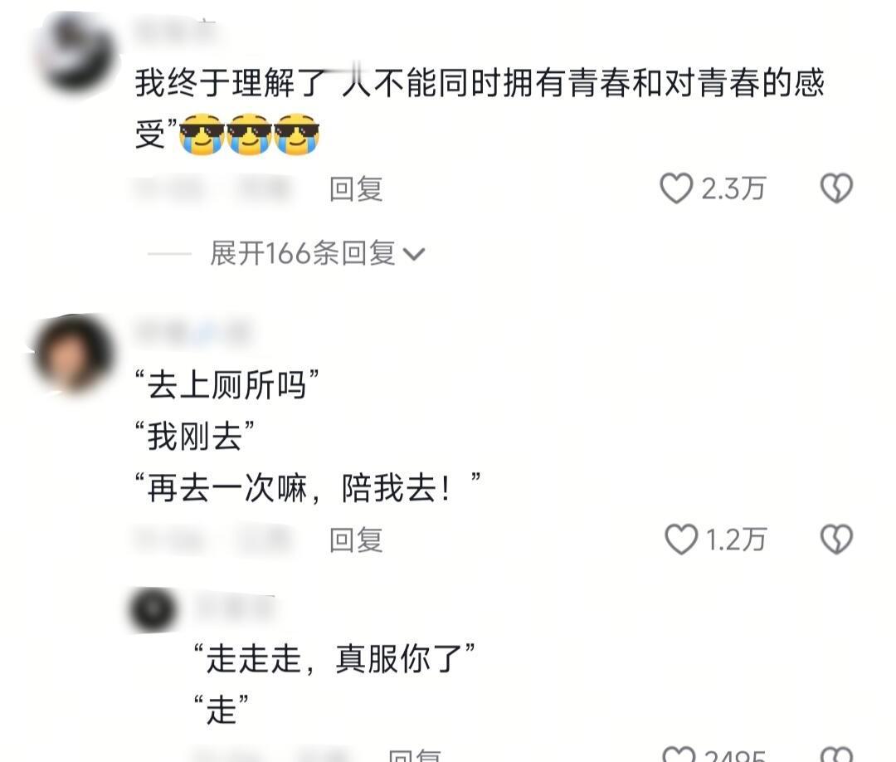Expand 展开166条回复 replies
This screenshot has height=762, width=896.
tap(303, 253)
